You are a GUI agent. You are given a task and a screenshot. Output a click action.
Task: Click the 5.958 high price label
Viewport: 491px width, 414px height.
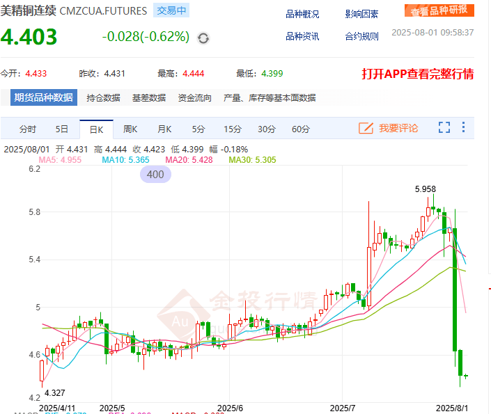coord(426,189)
